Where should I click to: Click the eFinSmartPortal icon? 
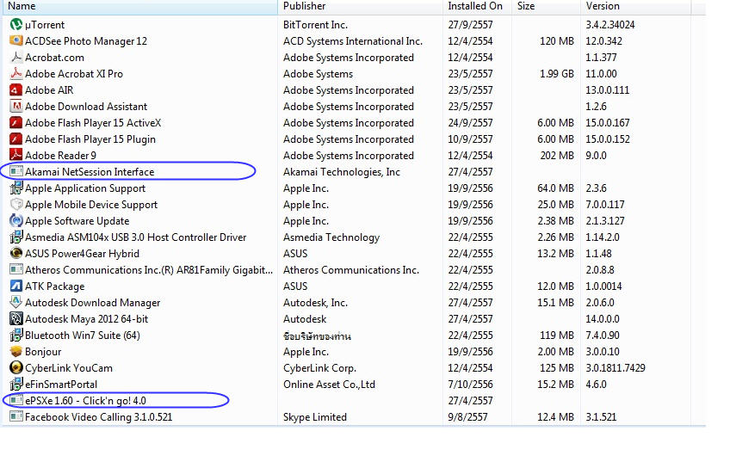(16, 385)
